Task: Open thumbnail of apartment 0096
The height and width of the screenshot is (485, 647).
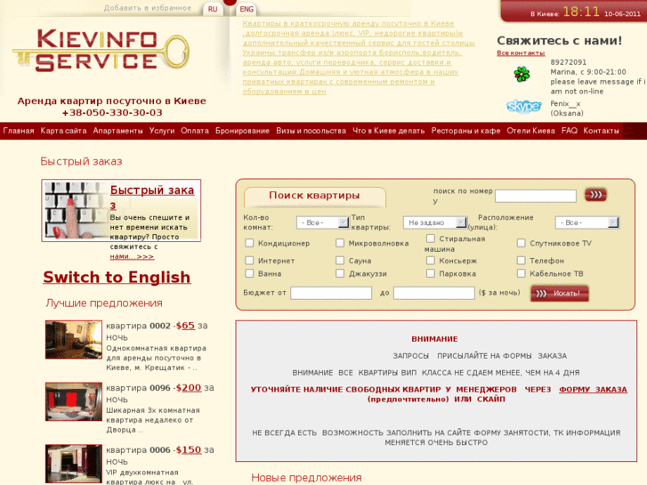Action: click(74, 401)
